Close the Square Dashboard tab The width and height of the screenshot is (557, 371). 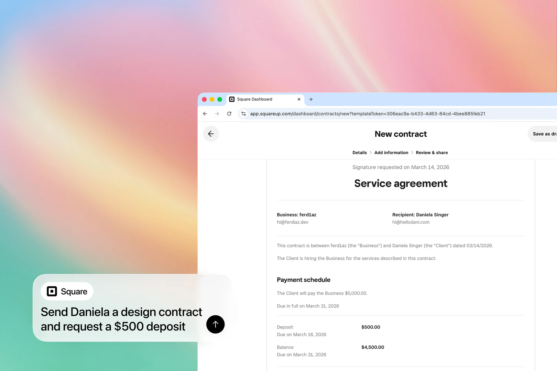(x=299, y=99)
